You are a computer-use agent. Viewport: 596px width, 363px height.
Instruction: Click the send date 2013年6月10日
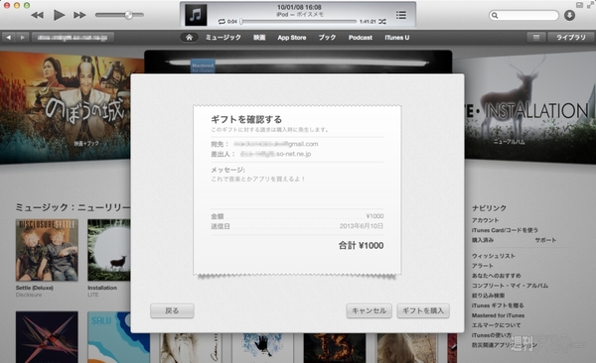point(362,226)
